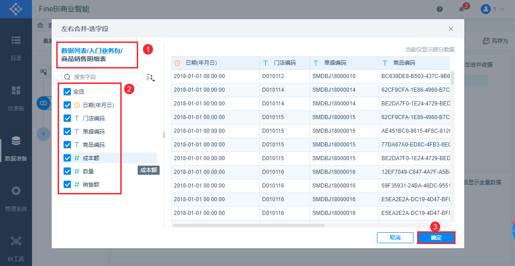The image size is (515, 266).
Task: Open the user account avatar menu
Action: 485,9
